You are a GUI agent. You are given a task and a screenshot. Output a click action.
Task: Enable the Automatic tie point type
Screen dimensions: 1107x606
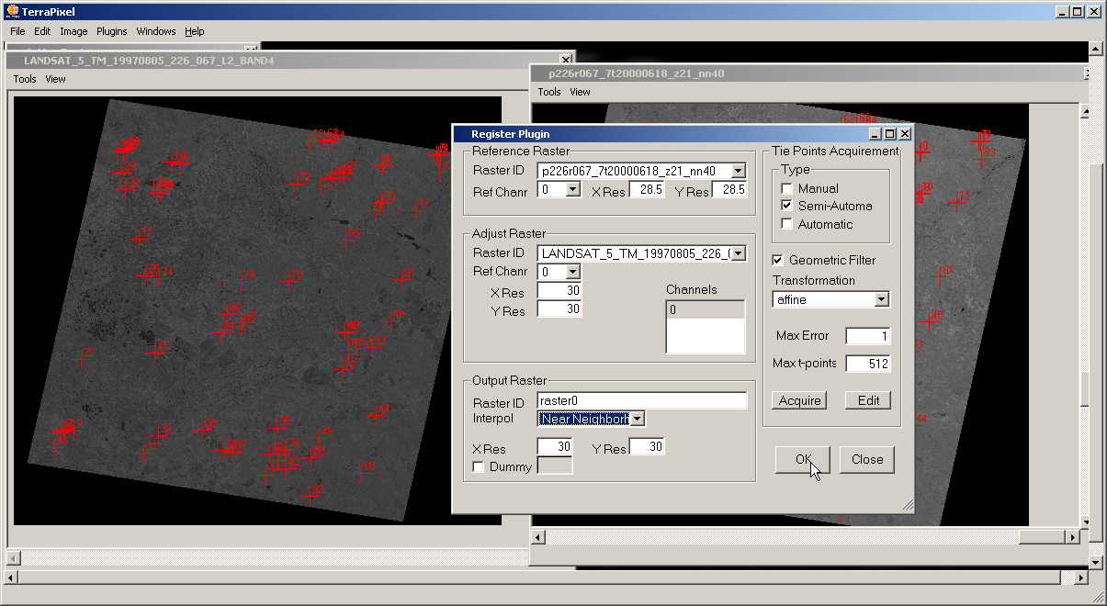[x=786, y=224]
